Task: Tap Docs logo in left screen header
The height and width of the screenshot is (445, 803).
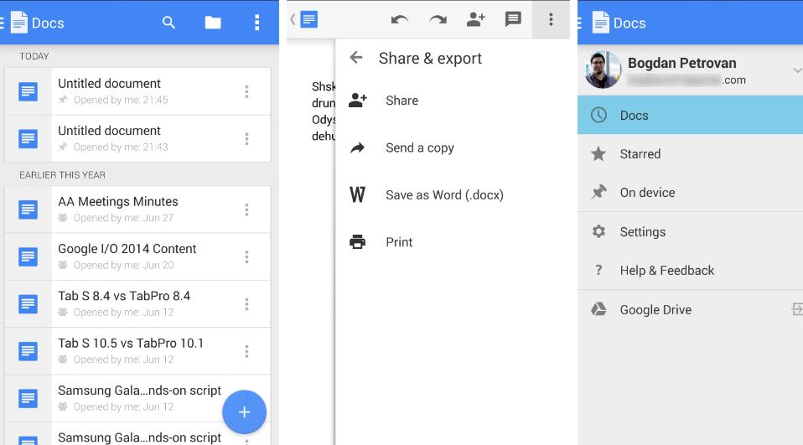Action: point(19,23)
